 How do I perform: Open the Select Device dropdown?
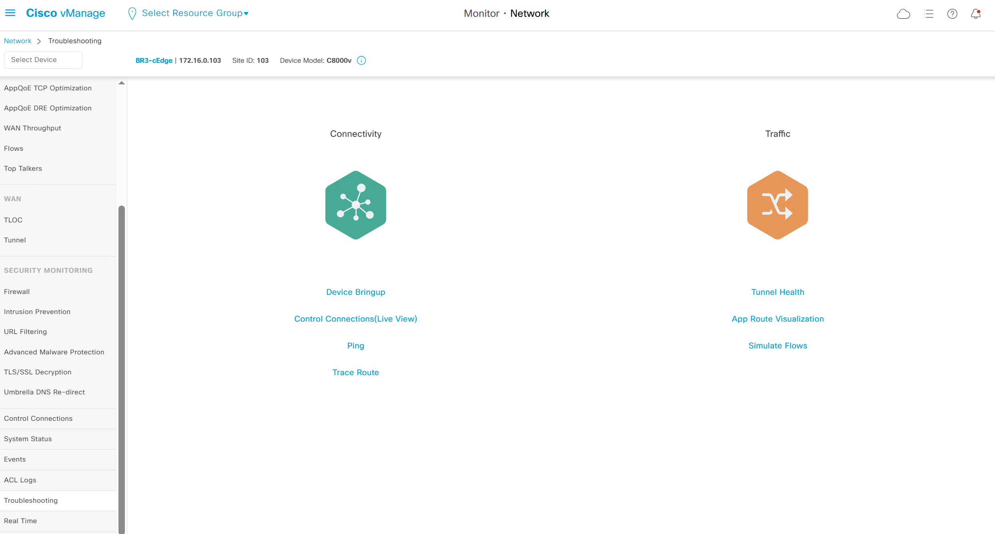[x=43, y=60]
